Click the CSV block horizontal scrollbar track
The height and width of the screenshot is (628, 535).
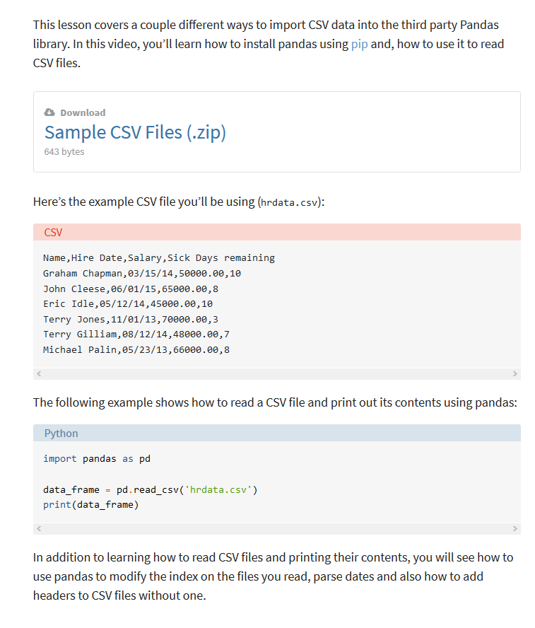(276, 373)
